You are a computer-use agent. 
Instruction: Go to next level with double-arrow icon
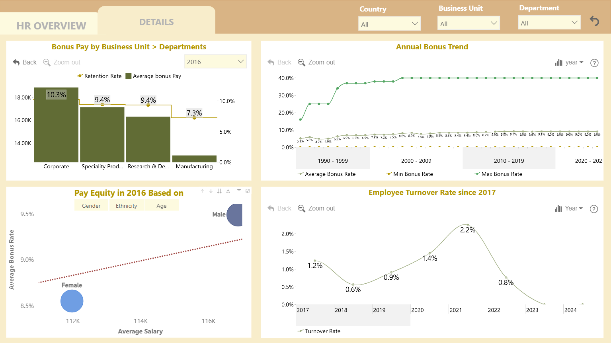pyautogui.click(x=219, y=191)
